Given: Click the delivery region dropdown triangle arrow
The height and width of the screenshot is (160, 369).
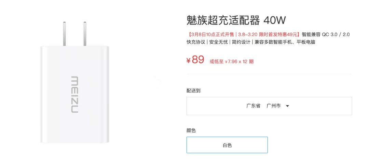Looking at the screenshot, I should coord(287,106).
